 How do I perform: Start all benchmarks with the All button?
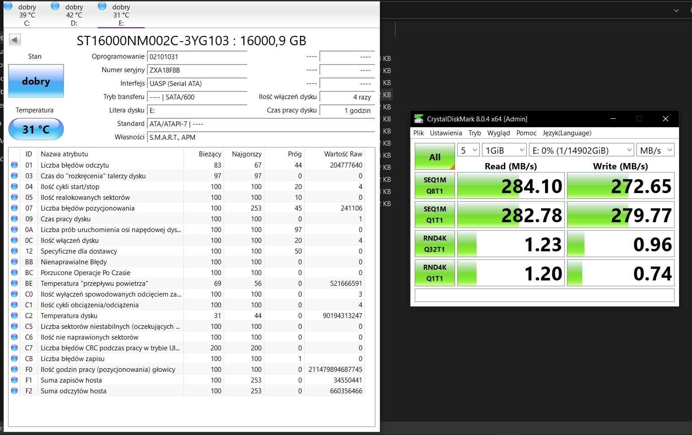click(434, 157)
